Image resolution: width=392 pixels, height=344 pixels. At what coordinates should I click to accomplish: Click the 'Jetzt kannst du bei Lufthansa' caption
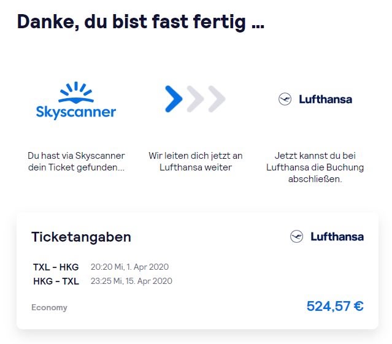[x=315, y=167]
